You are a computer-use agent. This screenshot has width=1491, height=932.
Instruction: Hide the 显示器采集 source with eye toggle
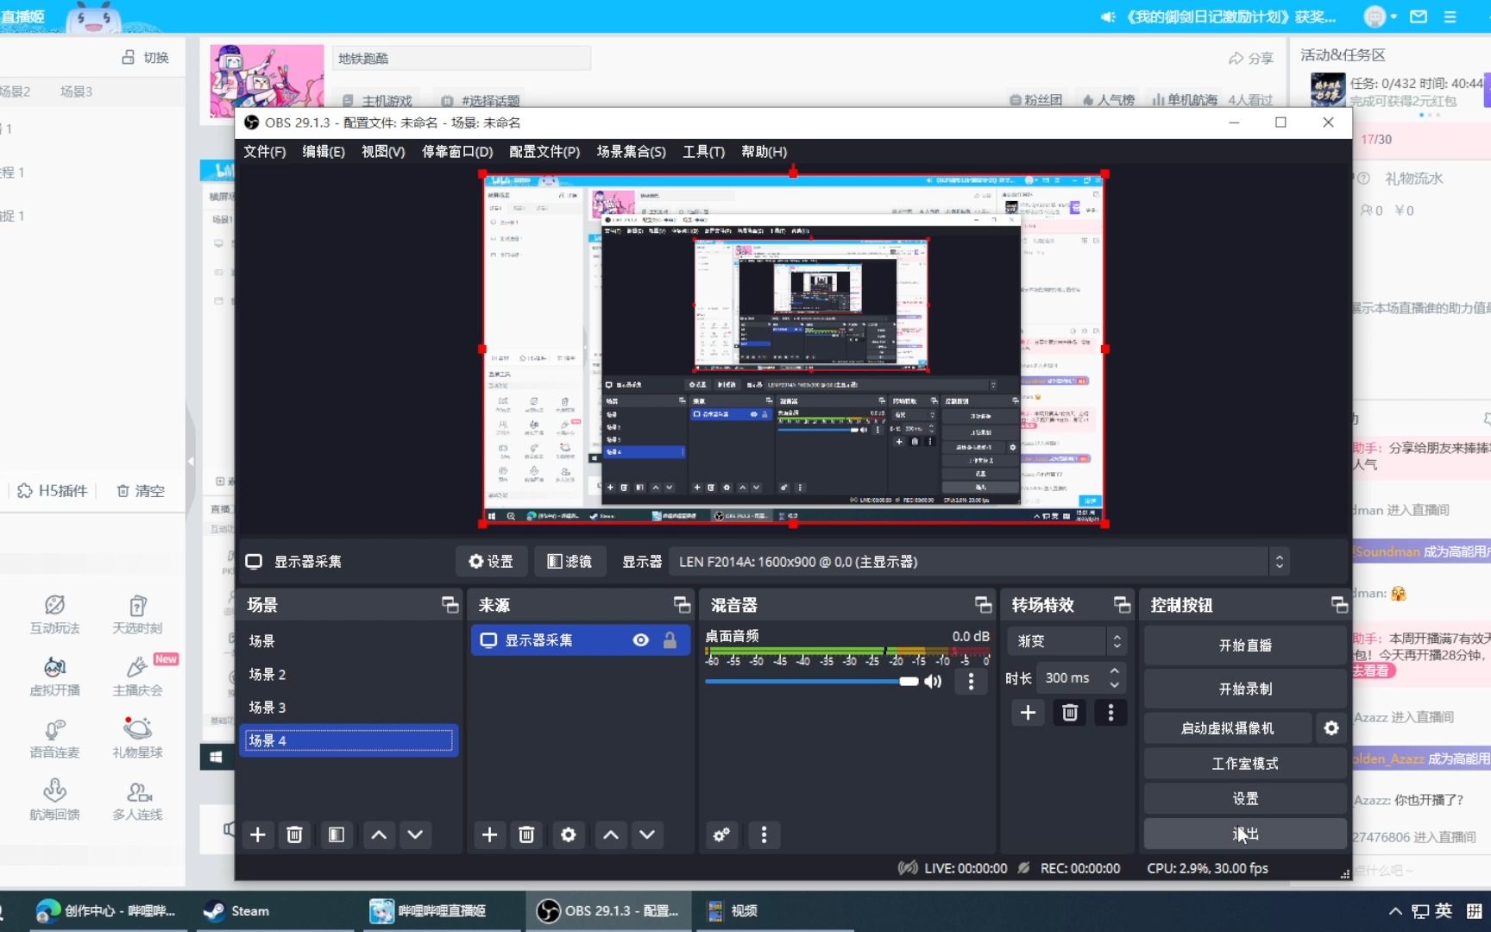(x=640, y=639)
